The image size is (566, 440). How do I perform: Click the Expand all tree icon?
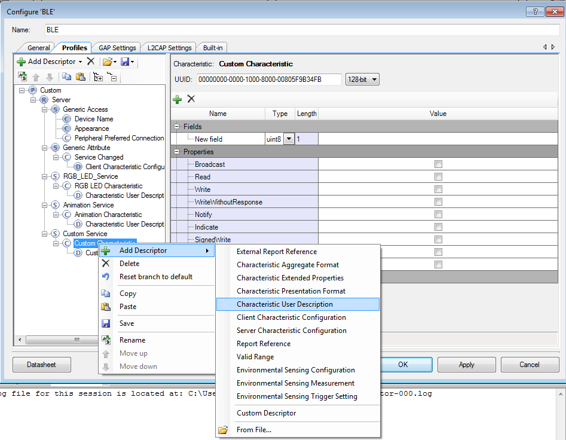click(x=98, y=77)
